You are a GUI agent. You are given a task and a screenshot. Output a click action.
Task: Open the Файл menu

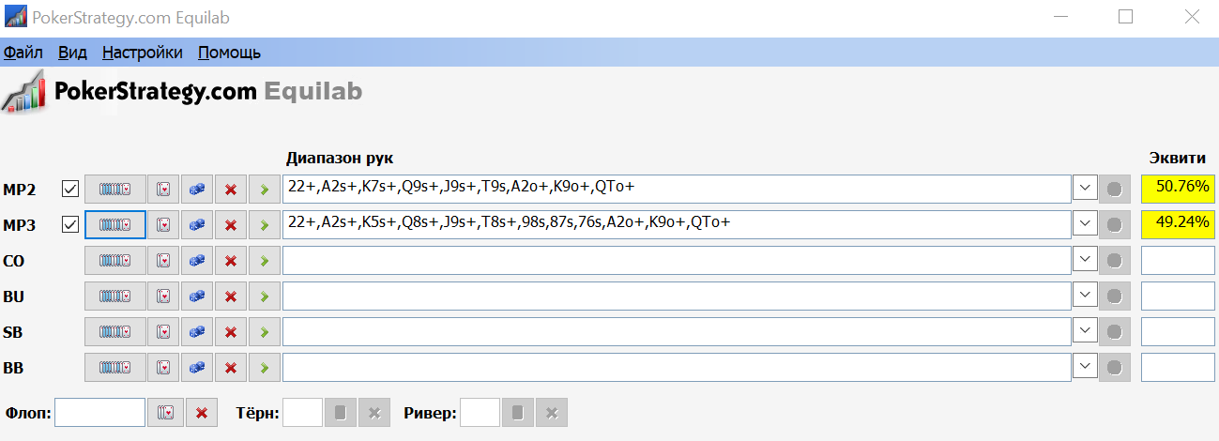(23, 53)
